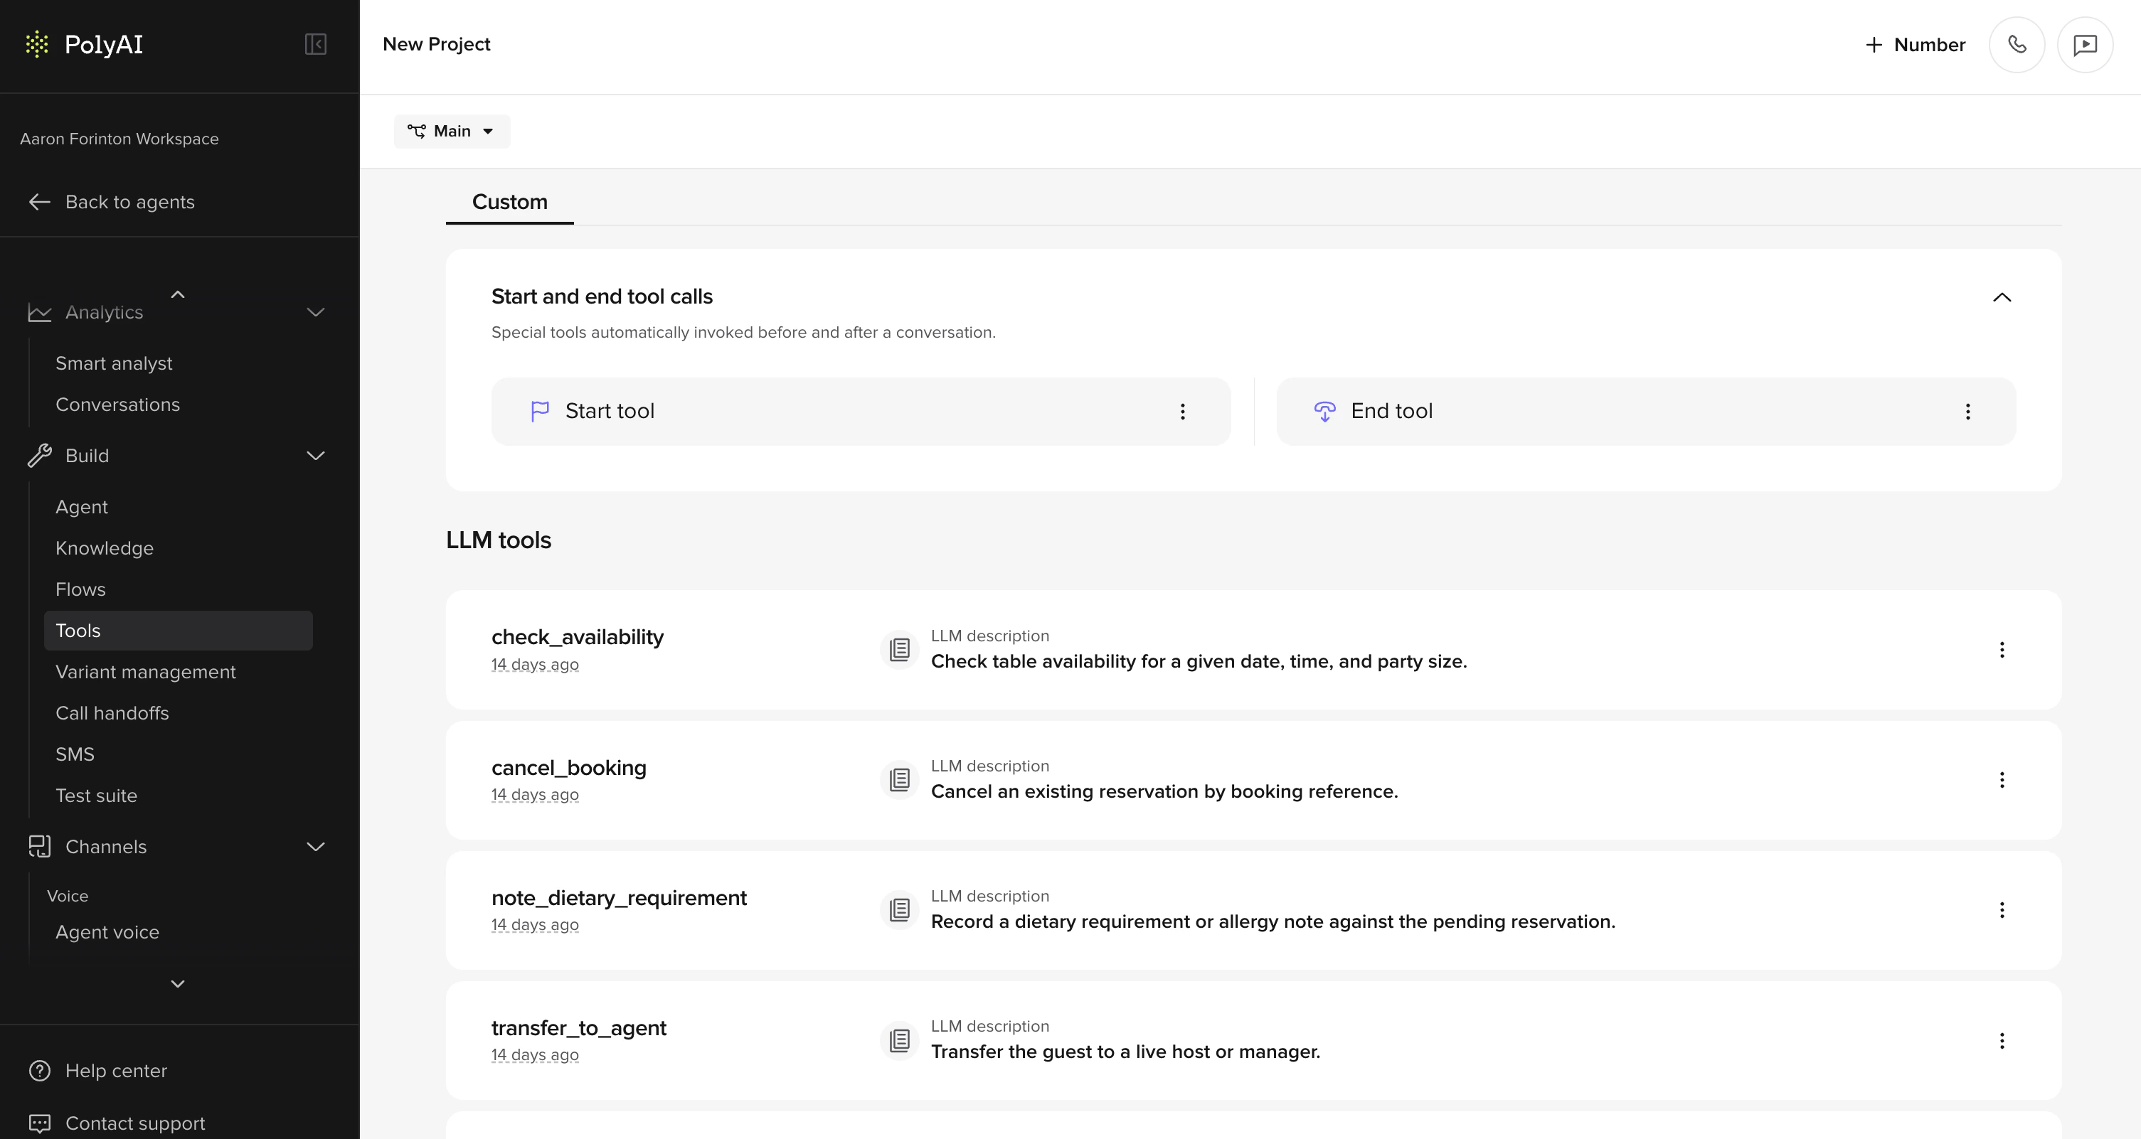Click the Help center icon
The height and width of the screenshot is (1139, 2141).
39,1070
